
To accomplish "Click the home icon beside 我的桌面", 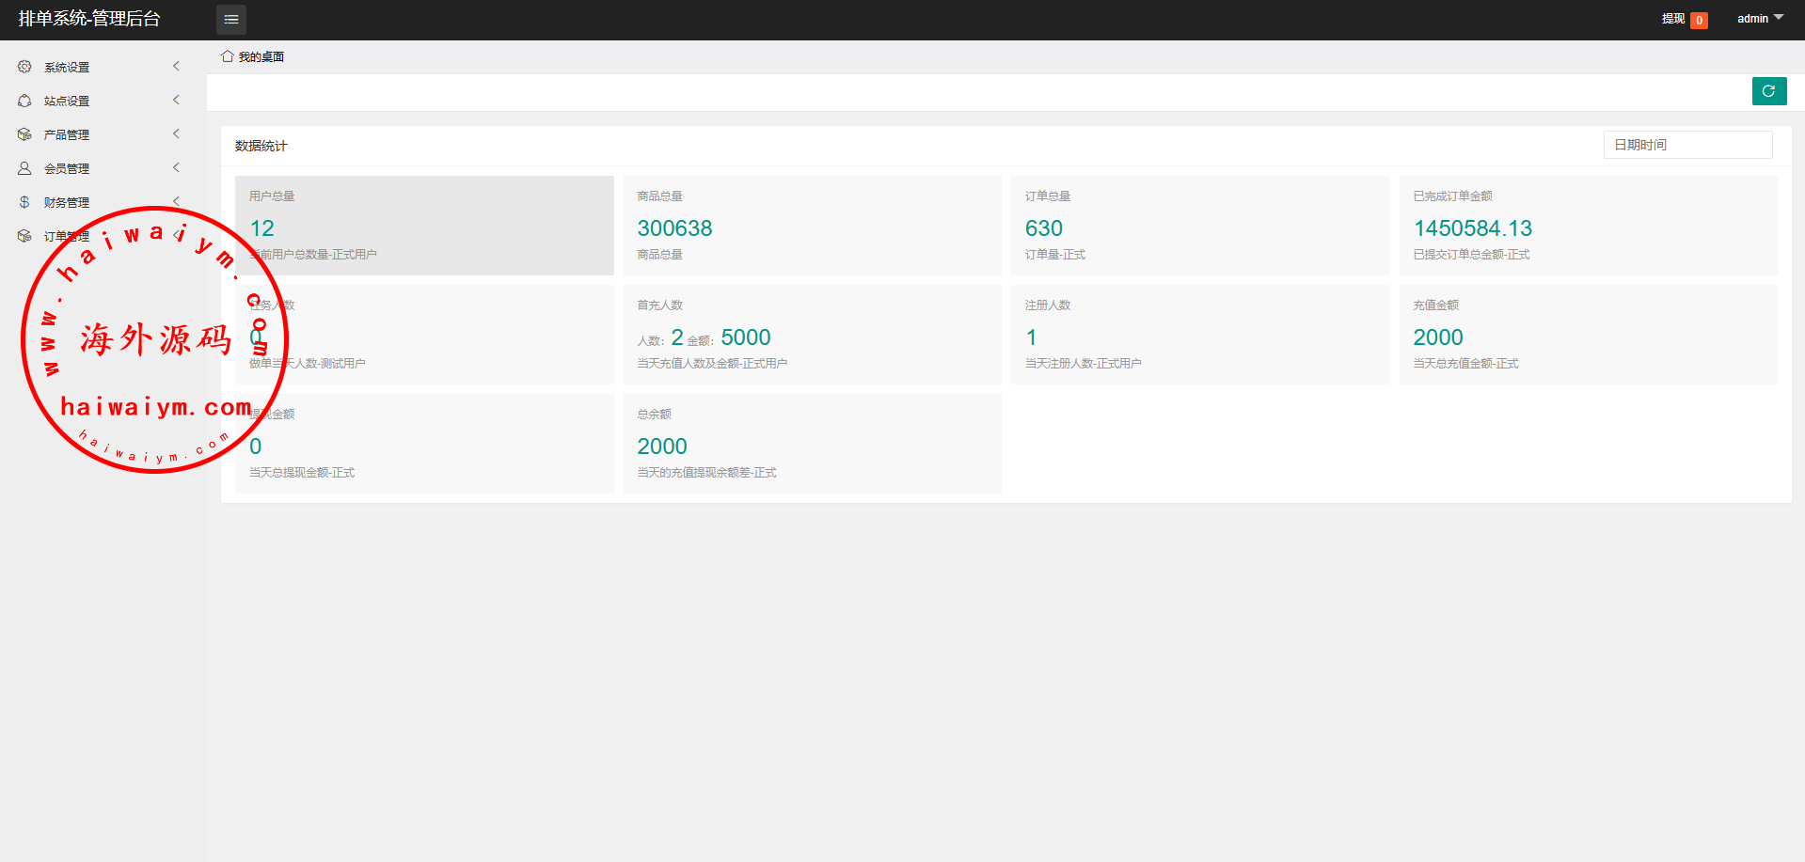I will tap(228, 56).
